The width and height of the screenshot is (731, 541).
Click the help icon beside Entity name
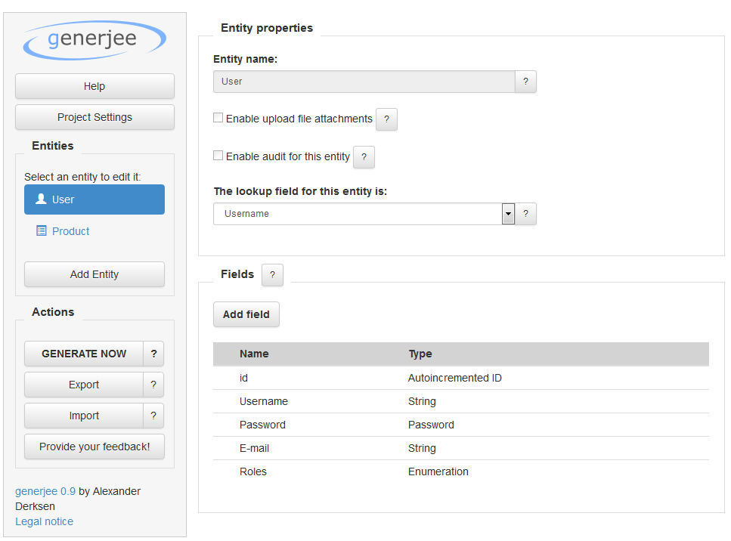click(525, 82)
